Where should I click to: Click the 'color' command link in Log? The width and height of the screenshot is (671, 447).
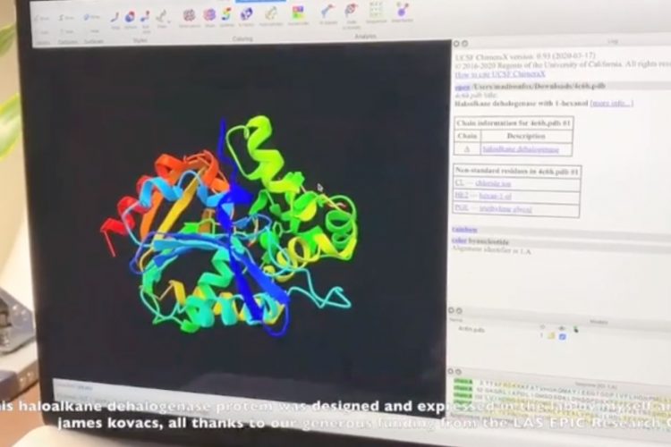coord(459,241)
